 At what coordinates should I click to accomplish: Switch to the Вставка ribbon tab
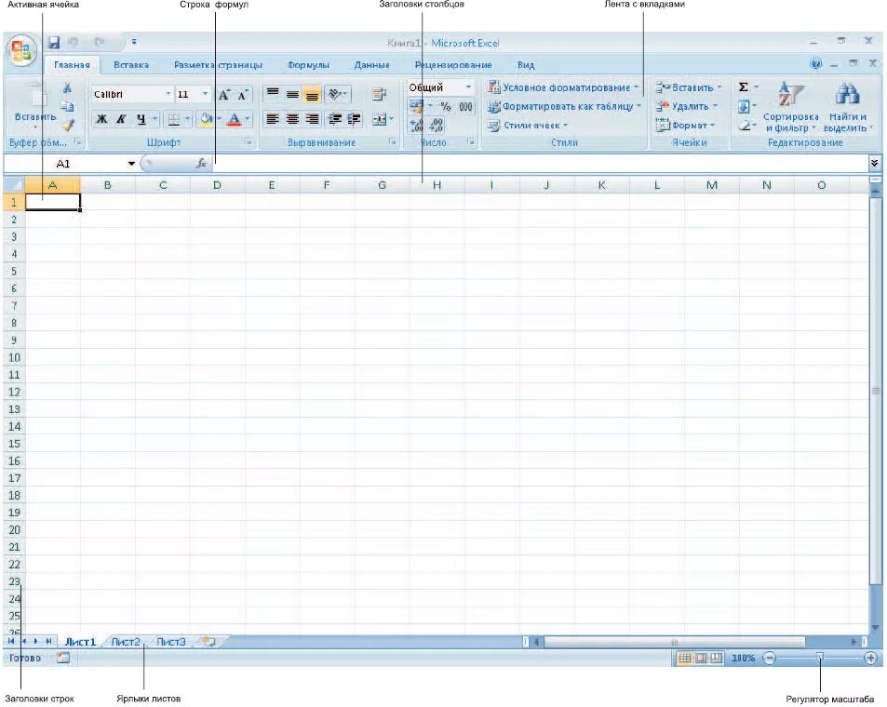[x=131, y=65]
